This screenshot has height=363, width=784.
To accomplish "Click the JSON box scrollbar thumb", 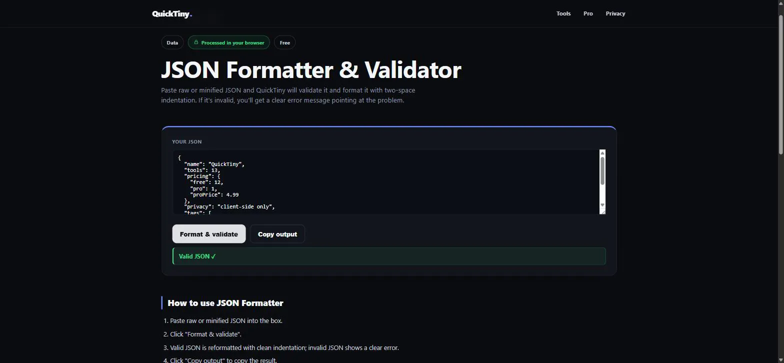I will (602, 170).
